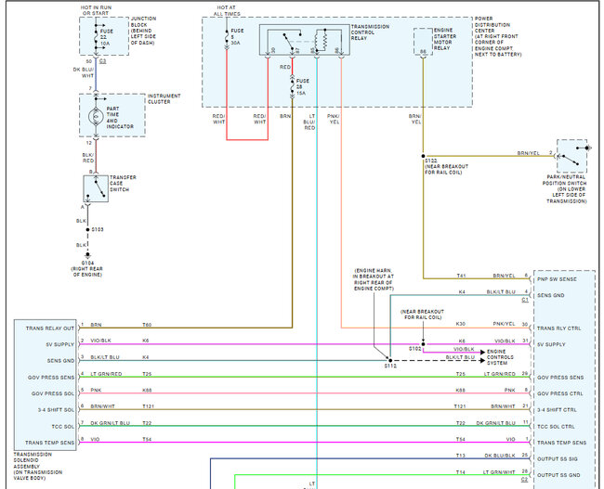Screen dimensions: 604x489
Task: Click the 'PNP SW SENSE' pin label
Action: 557,279
